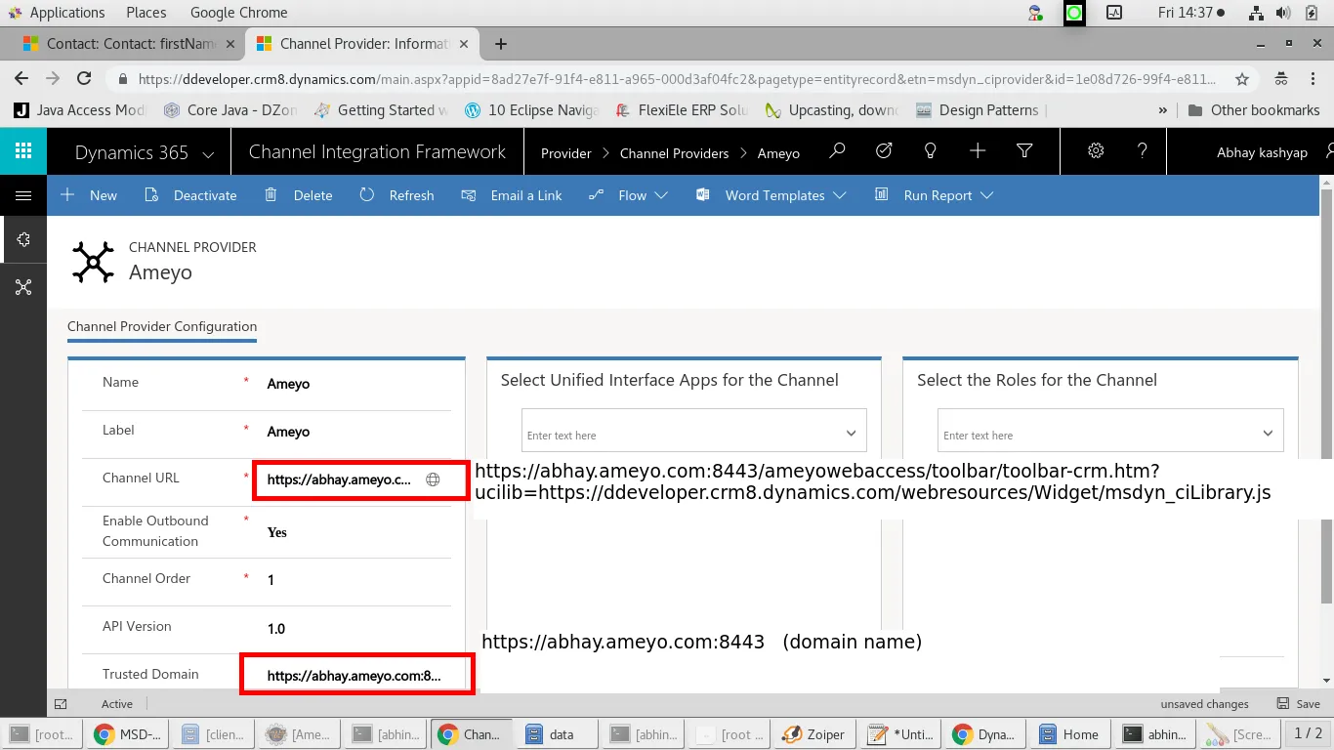
Task: Click the help question mark icon
Action: coord(1143,151)
